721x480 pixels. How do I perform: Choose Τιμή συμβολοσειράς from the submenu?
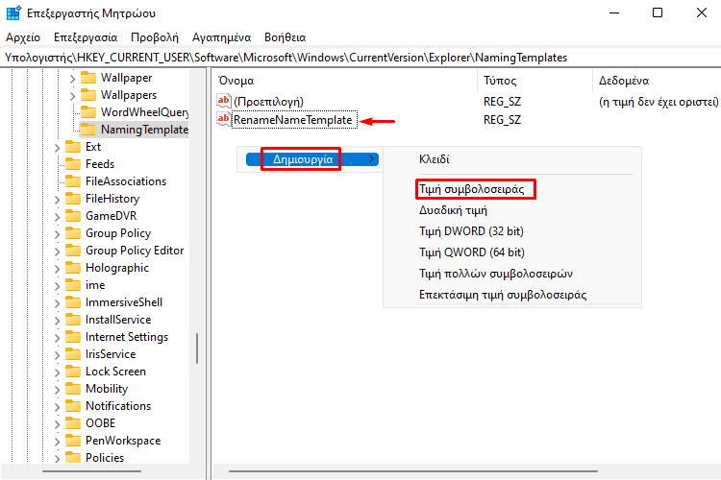tap(471, 189)
